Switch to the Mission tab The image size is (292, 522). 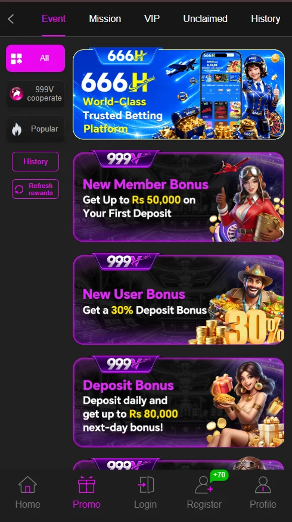pyautogui.click(x=105, y=18)
